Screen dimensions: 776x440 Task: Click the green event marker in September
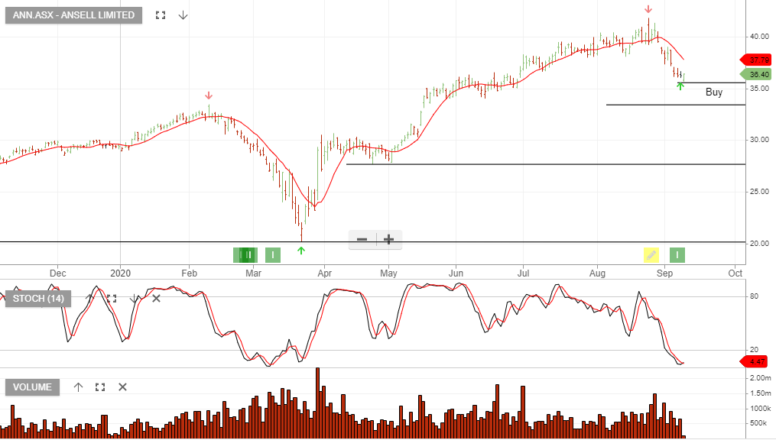677,255
